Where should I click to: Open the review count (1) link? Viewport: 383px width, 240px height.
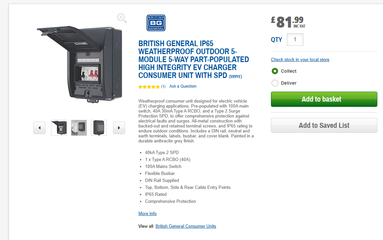point(163,87)
